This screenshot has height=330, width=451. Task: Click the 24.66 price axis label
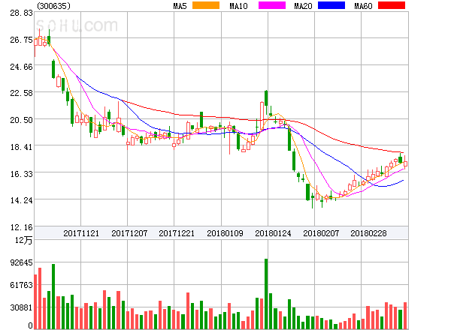coord(21,67)
